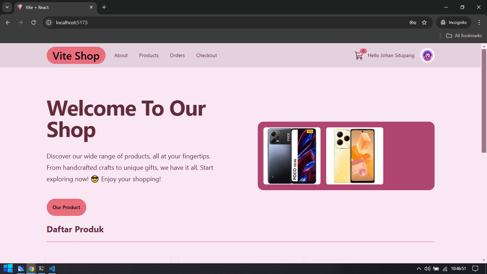Image resolution: width=487 pixels, height=274 pixels.
Task: Open the tab search dropdown arrow
Action: tap(7, 7)
